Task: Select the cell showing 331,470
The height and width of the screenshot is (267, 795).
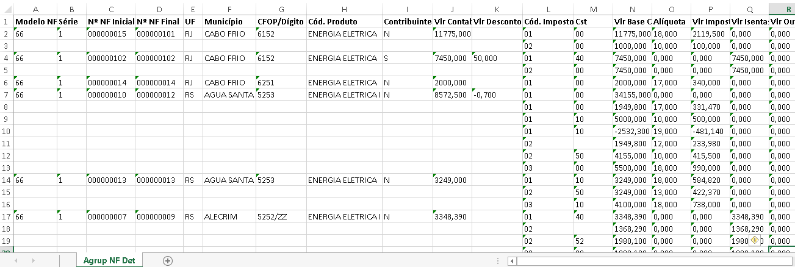Action: pos(710,107)
